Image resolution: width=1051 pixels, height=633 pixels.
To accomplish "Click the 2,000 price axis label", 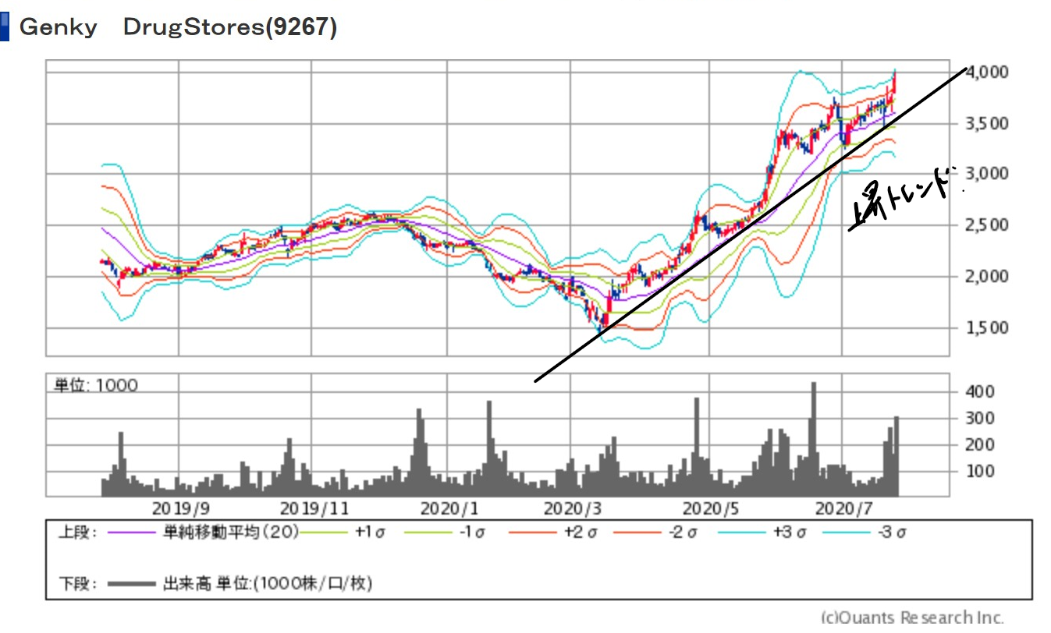I will pyautogui.click(x=987, y=277).
